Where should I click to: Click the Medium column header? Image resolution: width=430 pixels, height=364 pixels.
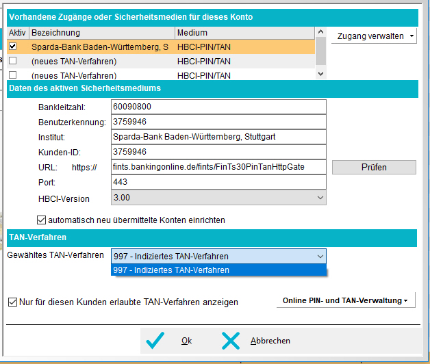click(244, 33)
